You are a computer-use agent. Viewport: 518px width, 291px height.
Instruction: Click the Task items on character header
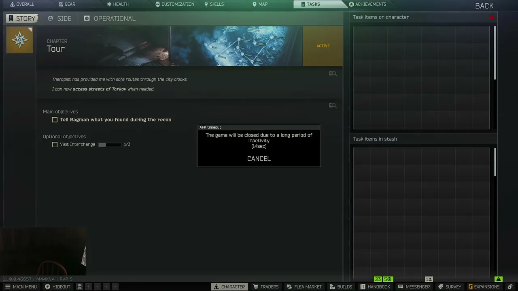coord(381,17)
